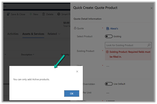
Task: Click the Unit field empty value
Action: pyautogui.click(x=108, y=66)
